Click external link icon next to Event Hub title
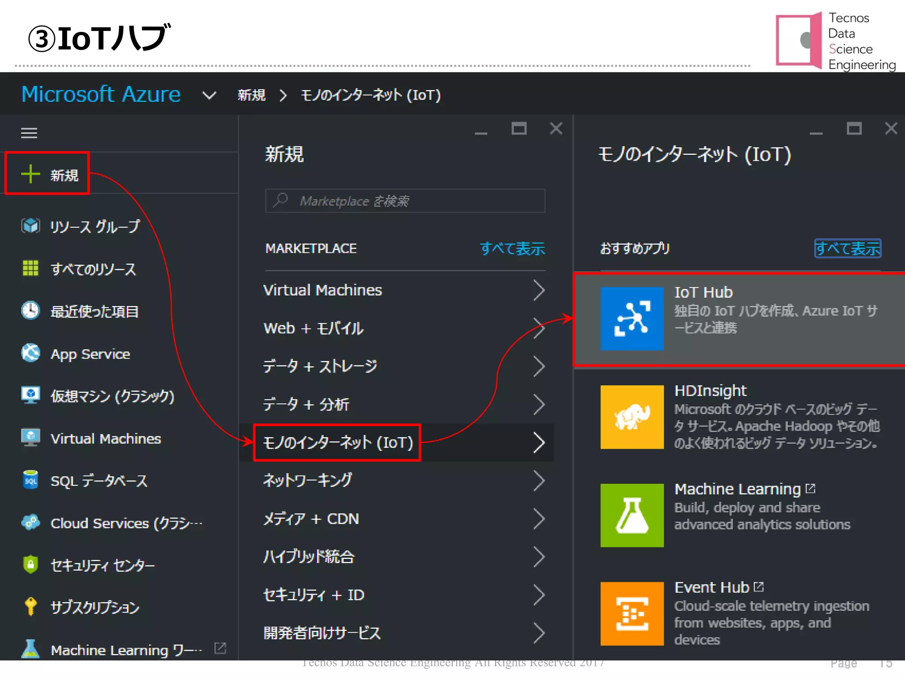The image size is (905, 679). (x=759, y=587)
